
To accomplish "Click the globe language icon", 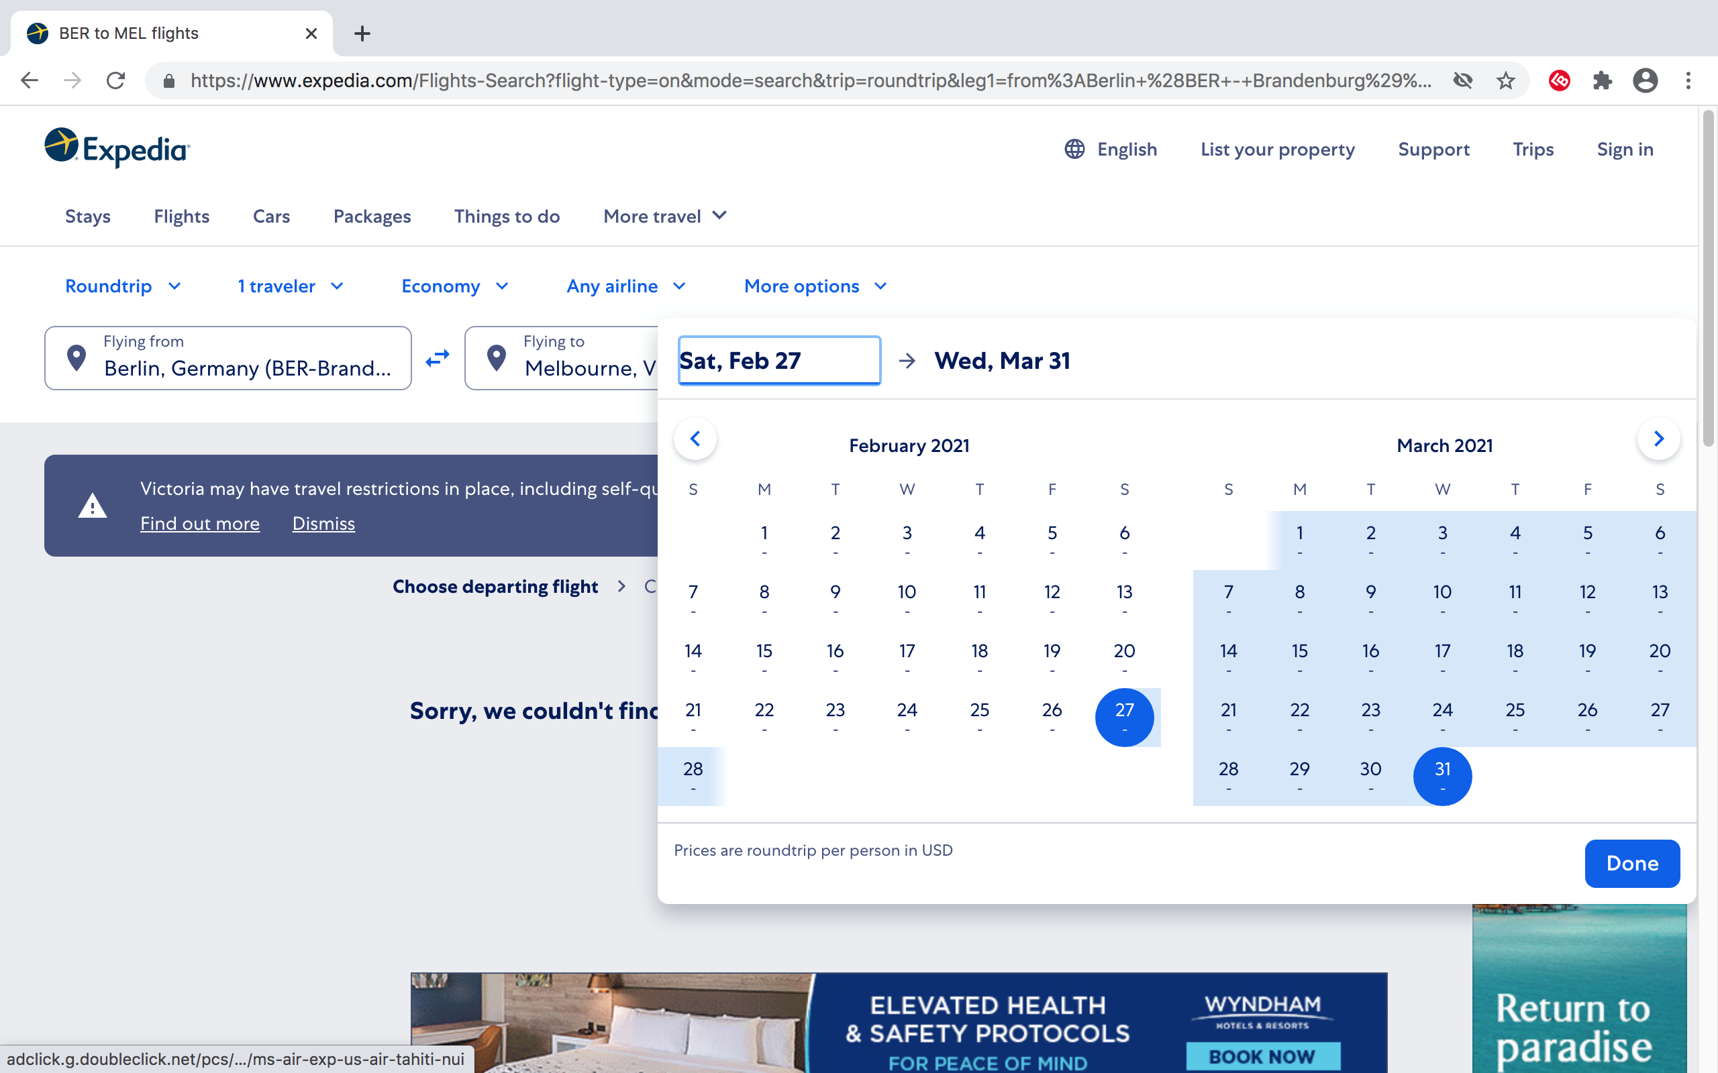I will pyautogui.click(x=1074, y=149).
